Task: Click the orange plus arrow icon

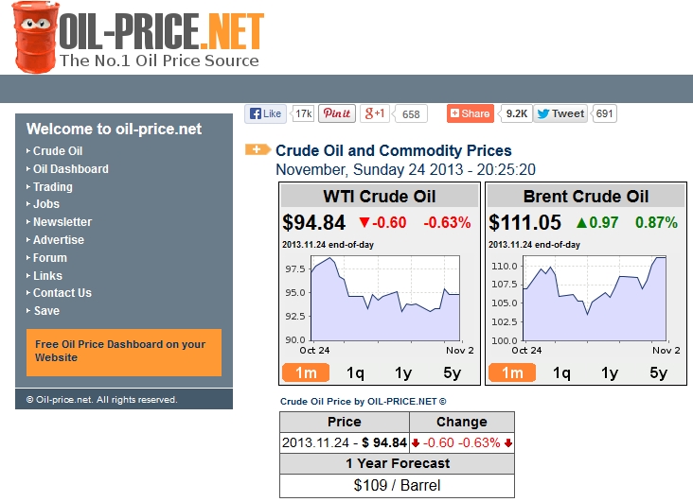Action: pos(258,149)
